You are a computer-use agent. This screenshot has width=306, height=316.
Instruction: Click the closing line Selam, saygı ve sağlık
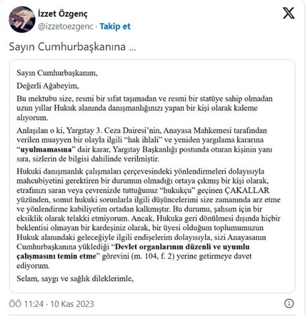75,279
